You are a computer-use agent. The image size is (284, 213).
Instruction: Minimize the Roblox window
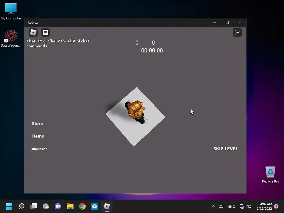214,22
